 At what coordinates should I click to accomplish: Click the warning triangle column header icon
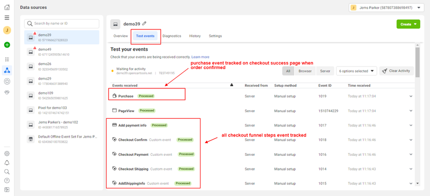(x=232, y=85)
